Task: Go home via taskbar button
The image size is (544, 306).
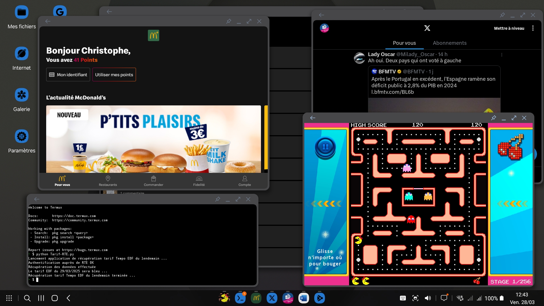Action: coord(55,298)
